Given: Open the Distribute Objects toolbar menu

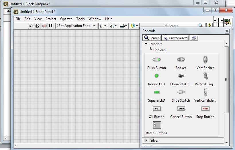Looking at the screenshot, I should point(113,26).
